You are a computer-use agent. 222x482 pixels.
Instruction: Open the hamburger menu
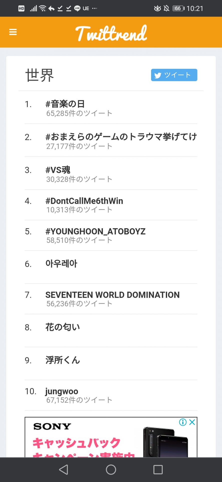coord(13,32)
